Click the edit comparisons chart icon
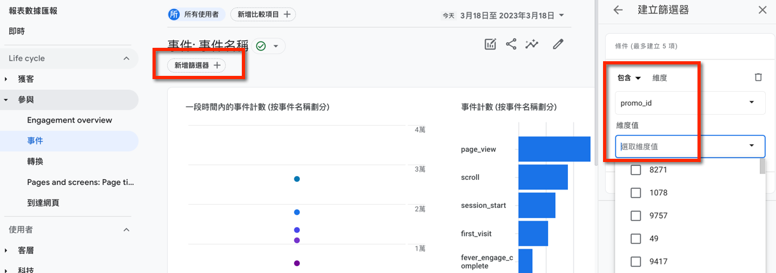The width and height of the screenshot is (776, 273). (490, 44)
